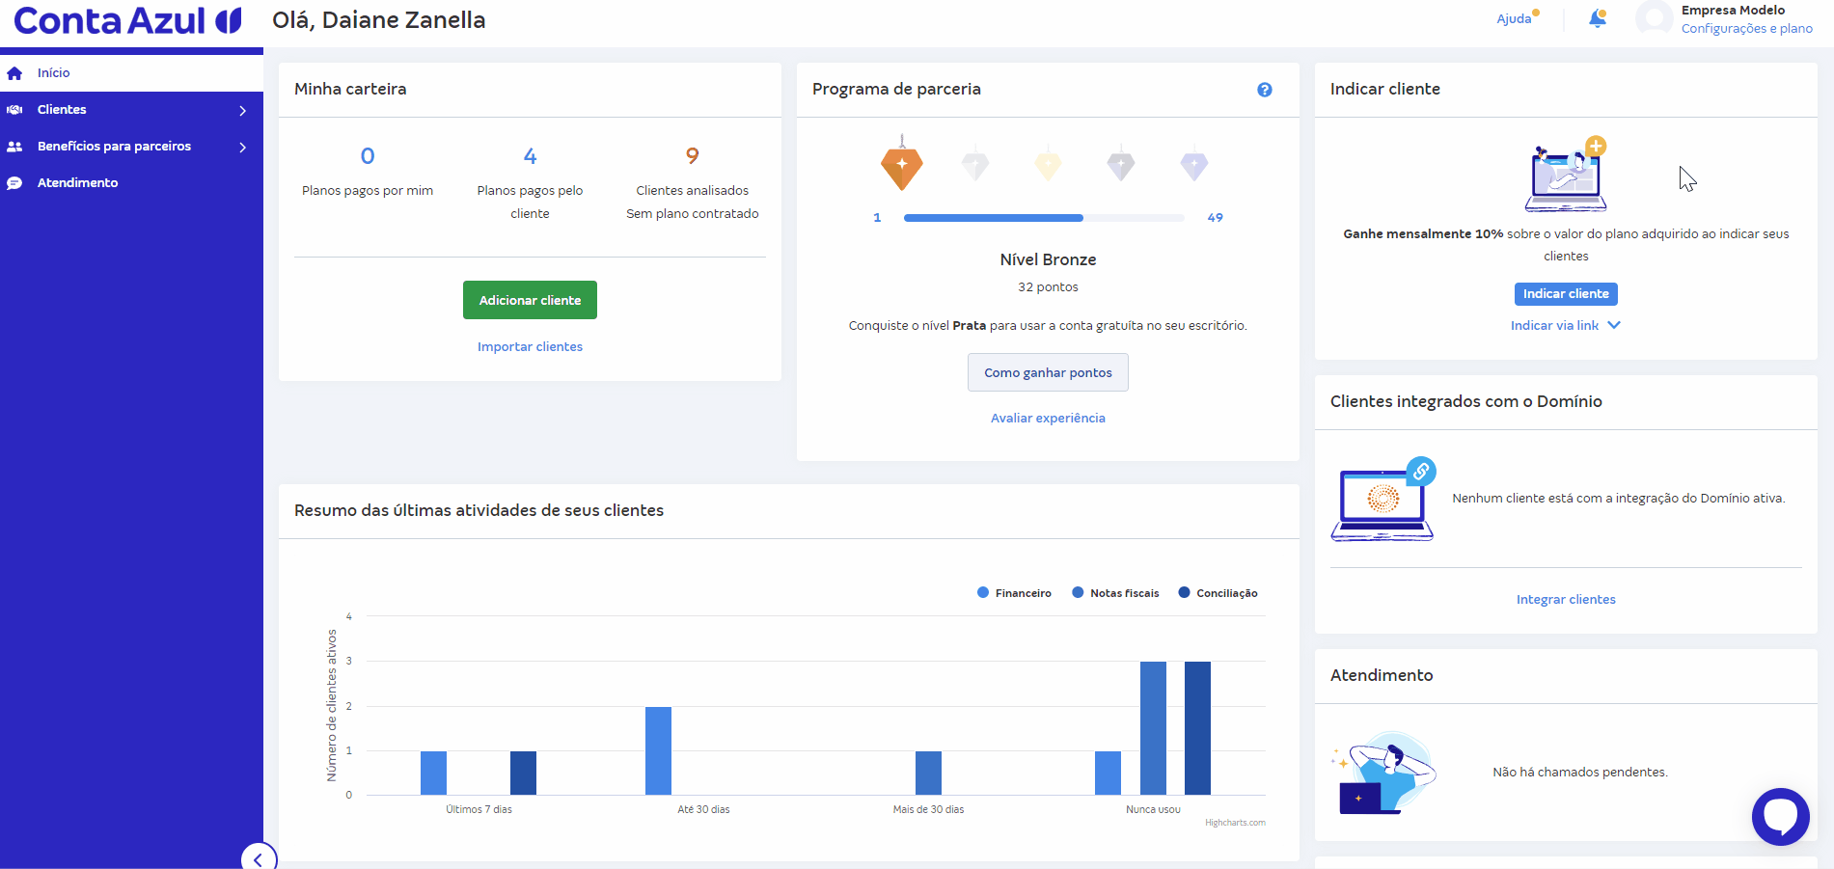
Task: Click the Início home icon
Action: pos(14,73)
